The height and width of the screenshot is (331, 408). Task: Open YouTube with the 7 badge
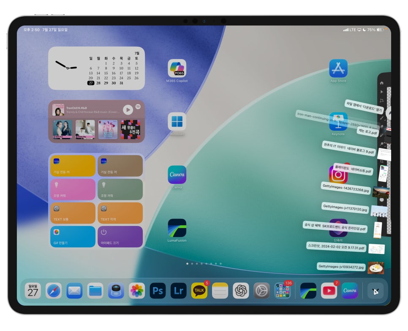click(x=329, y=291)
